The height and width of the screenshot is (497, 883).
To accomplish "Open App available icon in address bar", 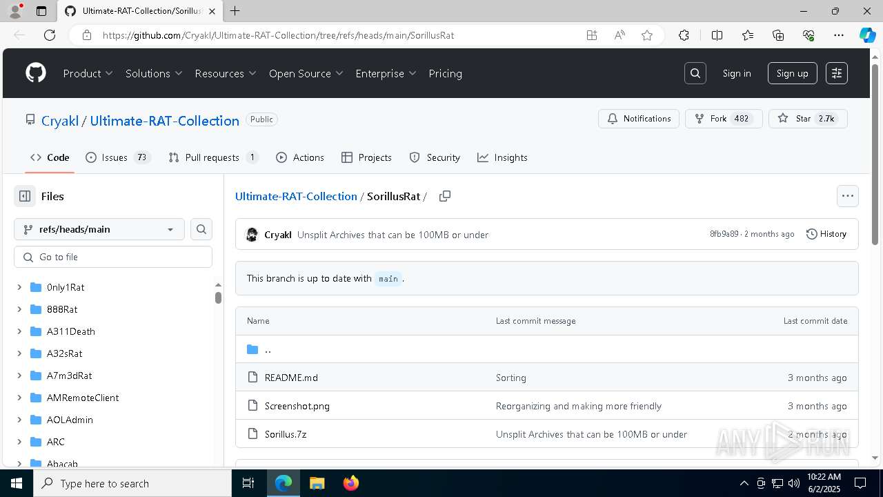I will coord(592,35).
